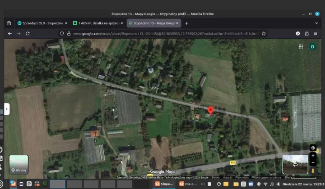
Task: Show tracking protection shield info
Action: [x=62, y=33]
